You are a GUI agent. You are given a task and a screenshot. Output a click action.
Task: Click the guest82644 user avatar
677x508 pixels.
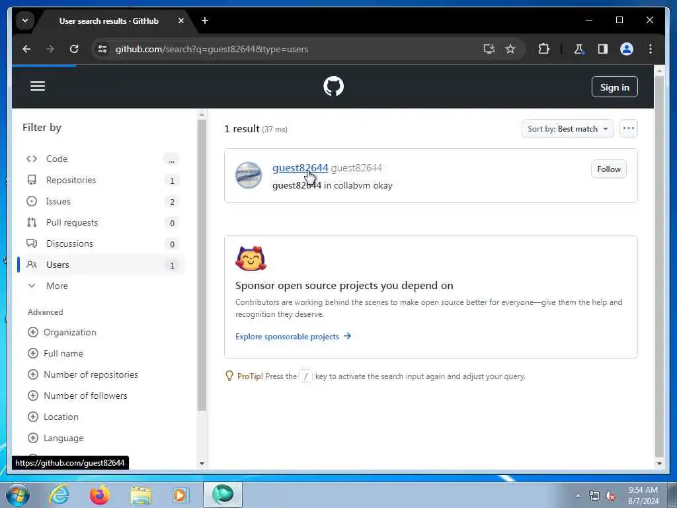tap(249, 175)
